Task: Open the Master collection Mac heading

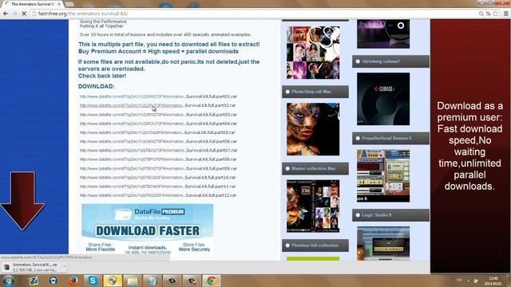Action: click(x=315, y=168)
